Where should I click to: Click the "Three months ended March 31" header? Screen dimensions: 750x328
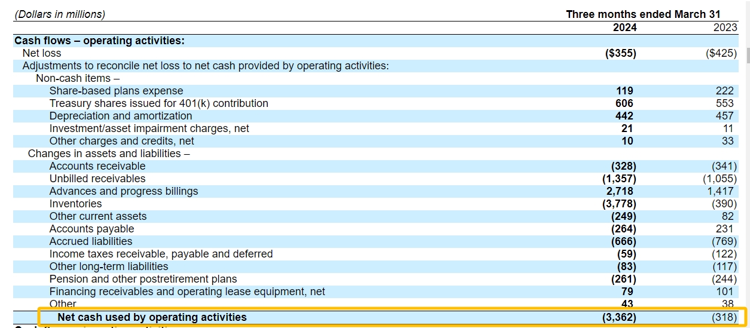[x=644, y=14]
